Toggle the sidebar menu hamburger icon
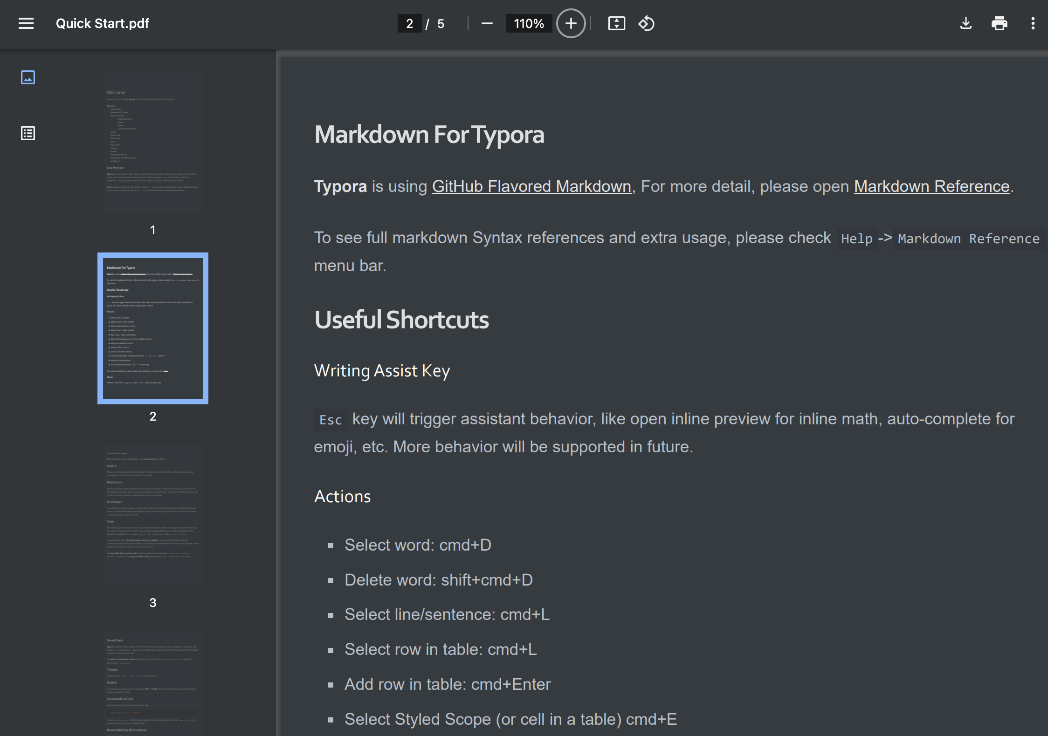Image resolution: width=1048 pixels, height=736 pixels. 26,23
